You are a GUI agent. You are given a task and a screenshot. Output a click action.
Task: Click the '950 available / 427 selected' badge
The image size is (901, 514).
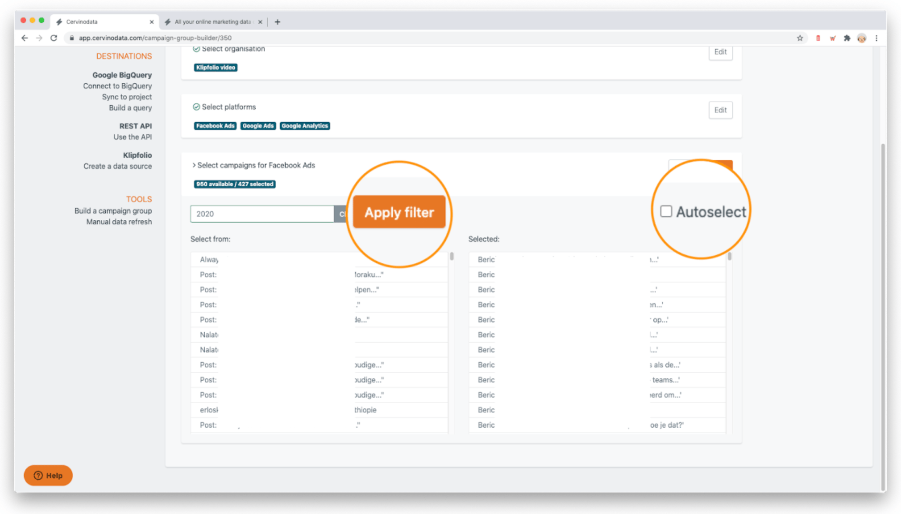point(234,184)
